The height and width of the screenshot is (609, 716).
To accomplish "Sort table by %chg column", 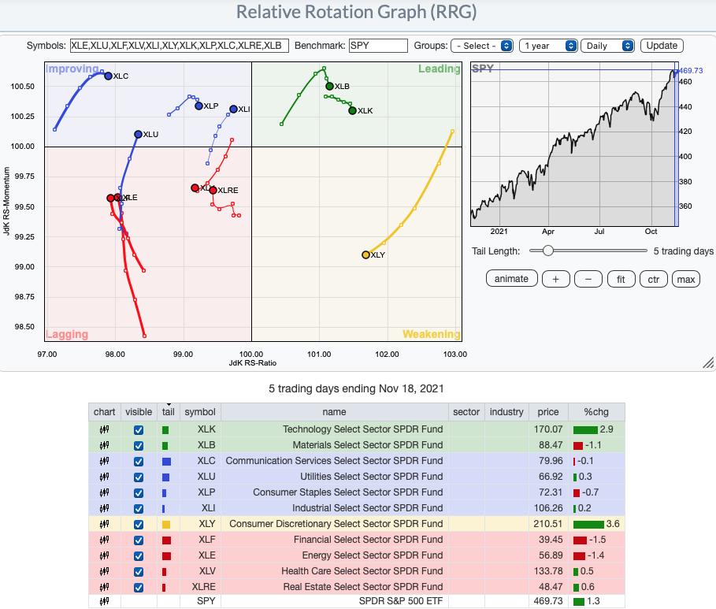I will pyautogui.click(x=596, y=411).
